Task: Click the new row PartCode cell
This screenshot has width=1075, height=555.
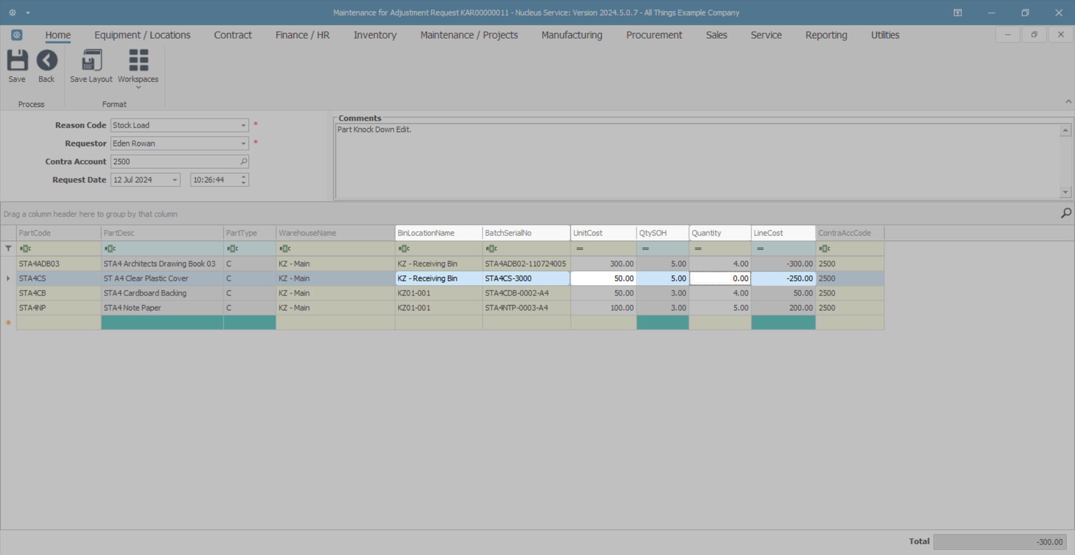Action: click(58, 323)
